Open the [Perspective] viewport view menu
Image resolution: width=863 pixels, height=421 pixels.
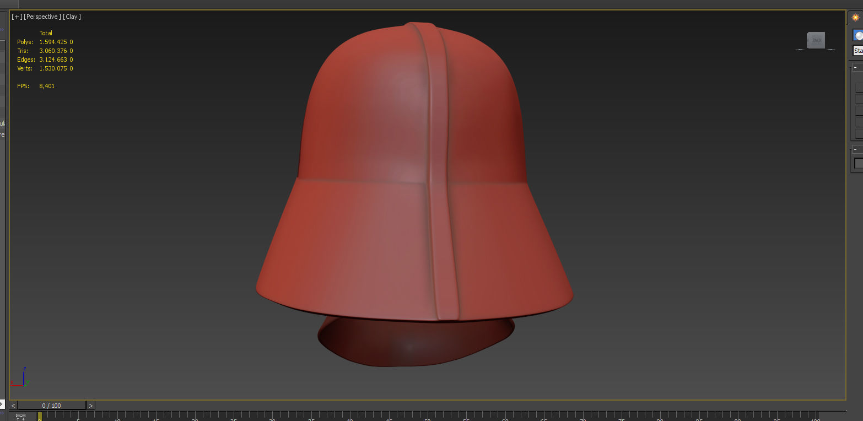tap(42, 17)
